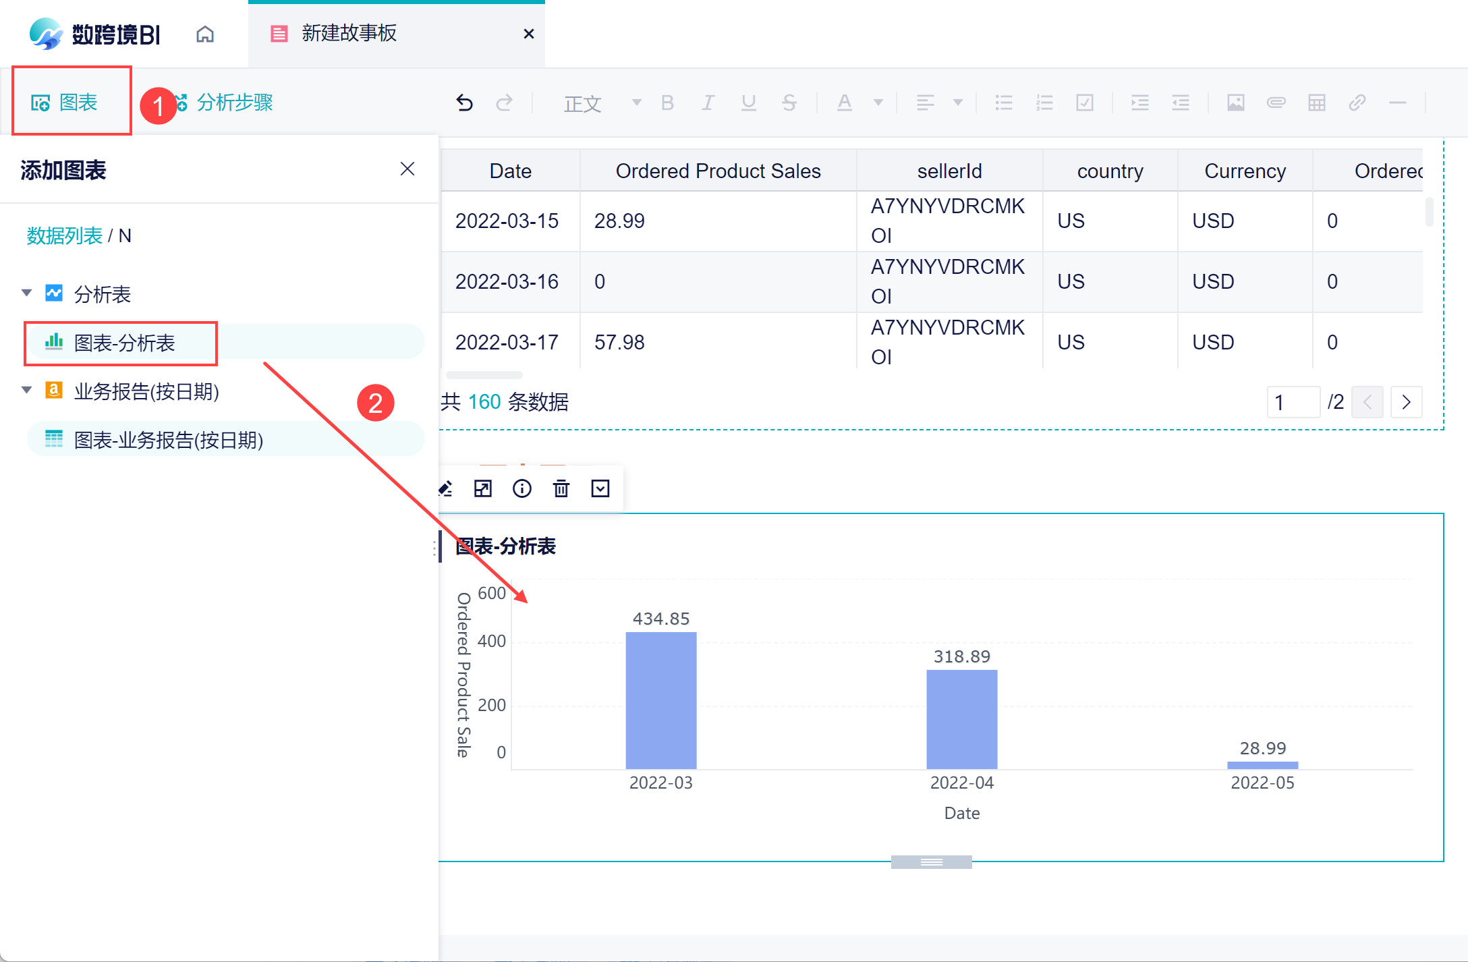Click the 数据列表 breadcrumb link
This screenshot has width=1468, height=962.
(x=64, y=235)
